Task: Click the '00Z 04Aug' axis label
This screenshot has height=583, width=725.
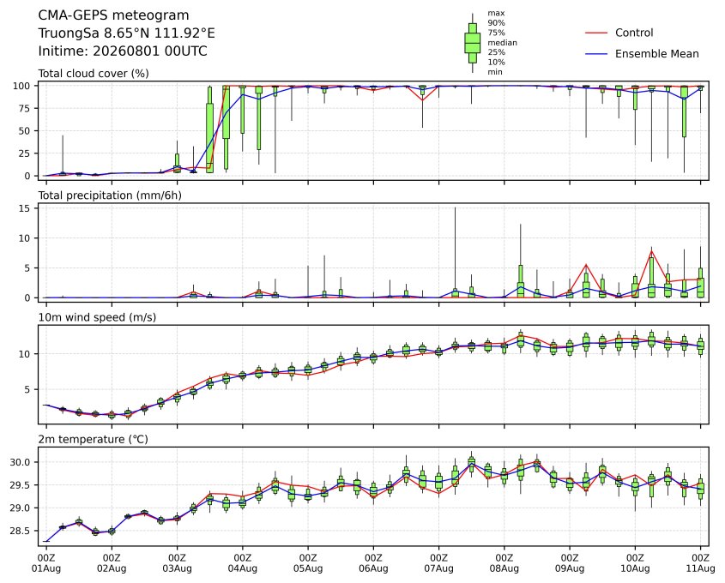Action: (x=242, y=563)
